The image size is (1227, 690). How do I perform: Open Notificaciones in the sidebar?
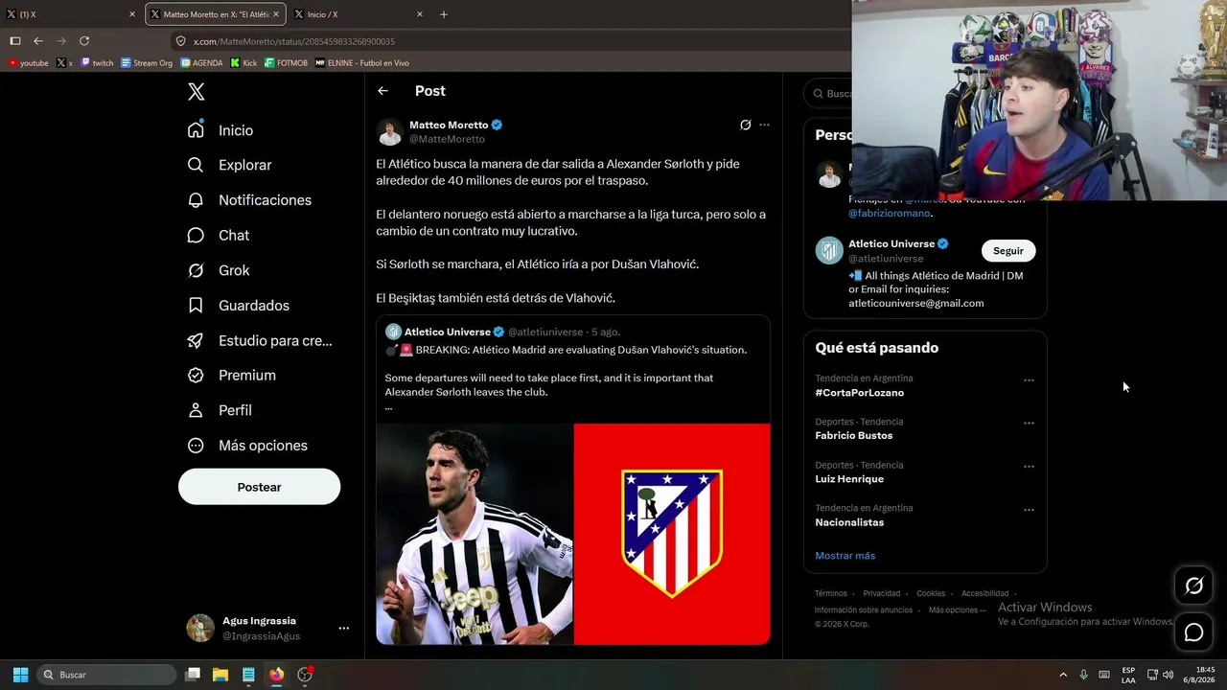(x=249, y=200)
